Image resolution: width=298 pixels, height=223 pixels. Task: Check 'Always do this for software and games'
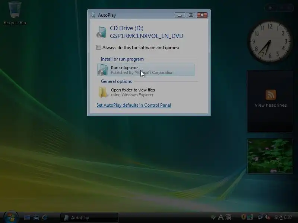pos(99,48)
